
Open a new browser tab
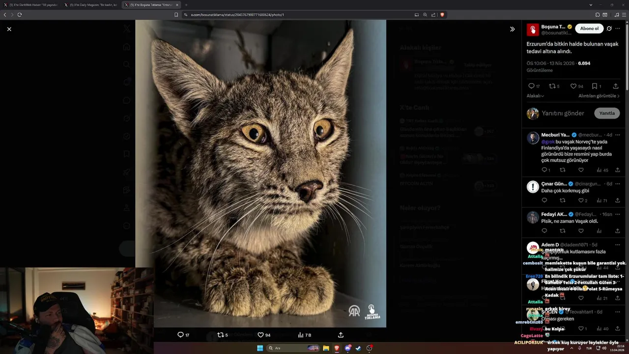coord(186,5)
